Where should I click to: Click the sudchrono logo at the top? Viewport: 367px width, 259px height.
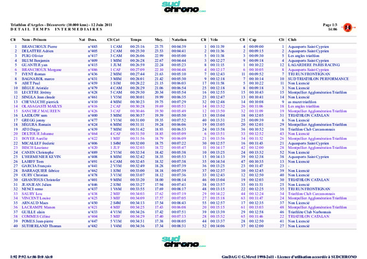pyautogui.click(x=184, y=7)
